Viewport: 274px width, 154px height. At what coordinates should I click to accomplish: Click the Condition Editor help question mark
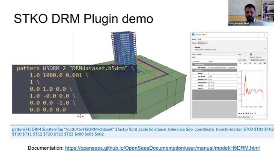click(x=258, y=35)
